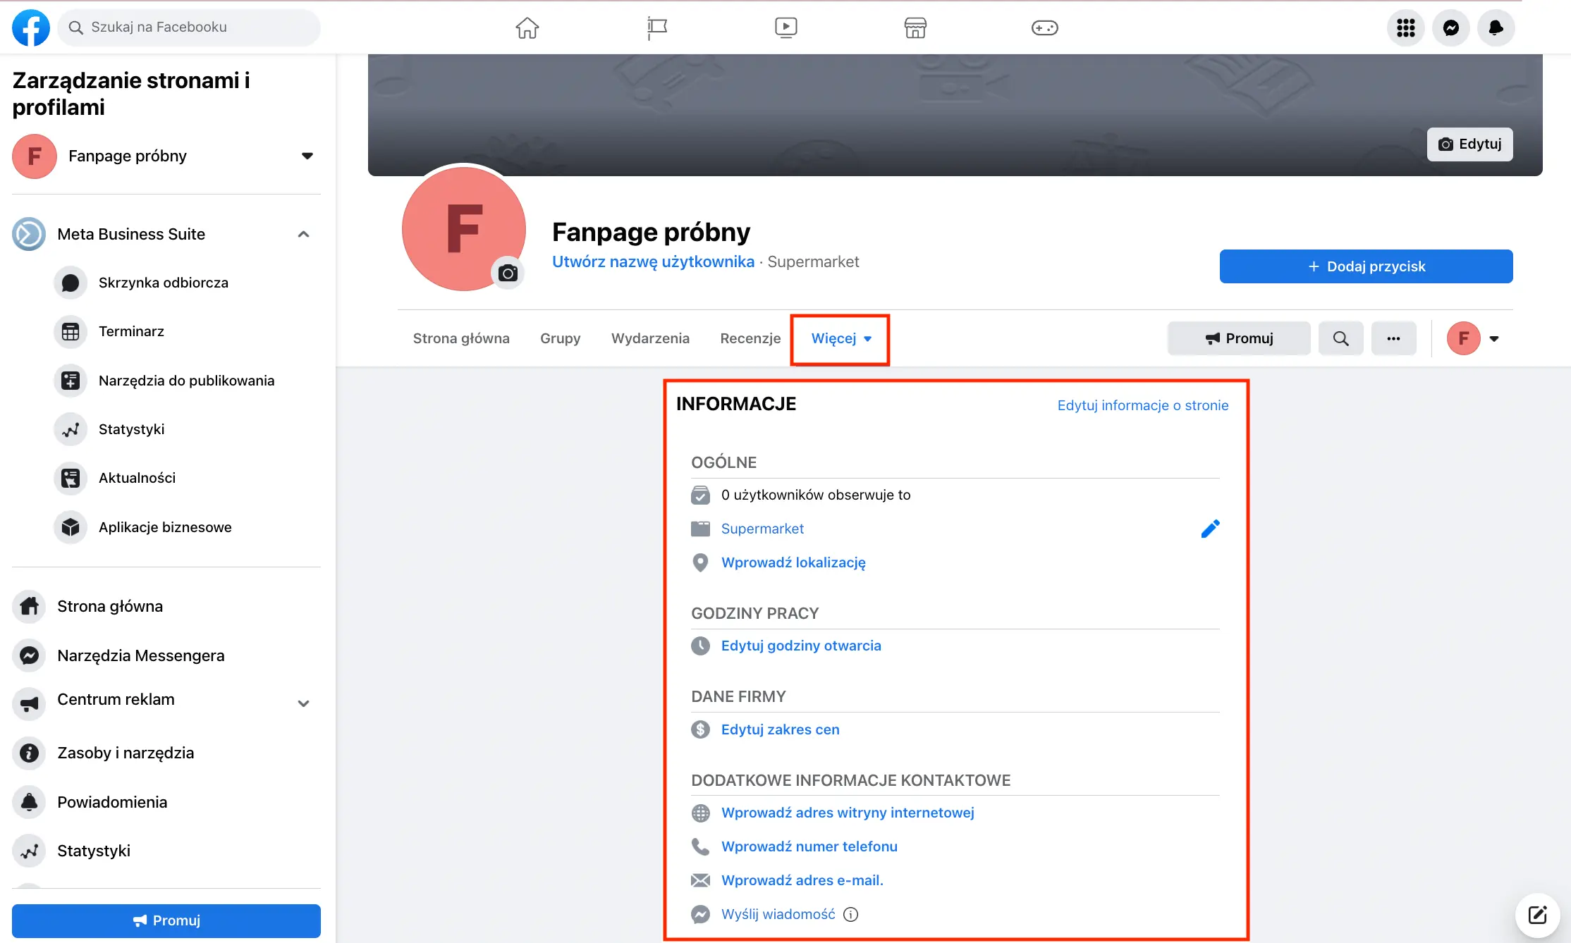1571x943 pixels.
Task: Click the Pages flag icon
Action: tap(656, 28)
